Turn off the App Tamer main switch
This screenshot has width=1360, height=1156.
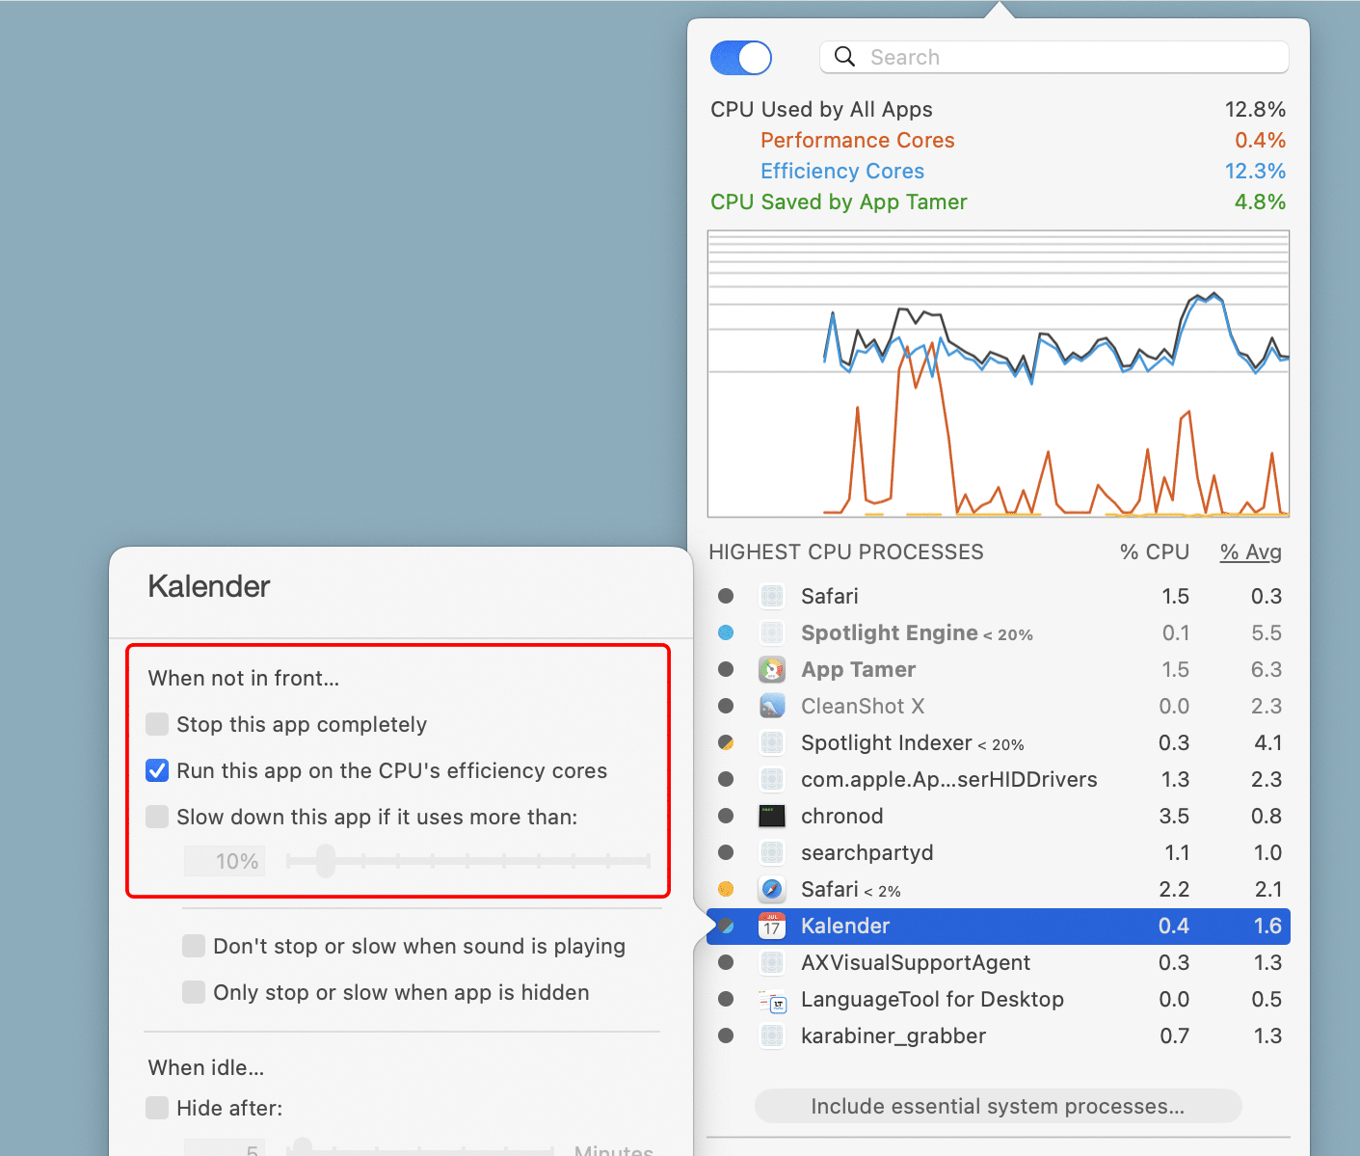741,58
